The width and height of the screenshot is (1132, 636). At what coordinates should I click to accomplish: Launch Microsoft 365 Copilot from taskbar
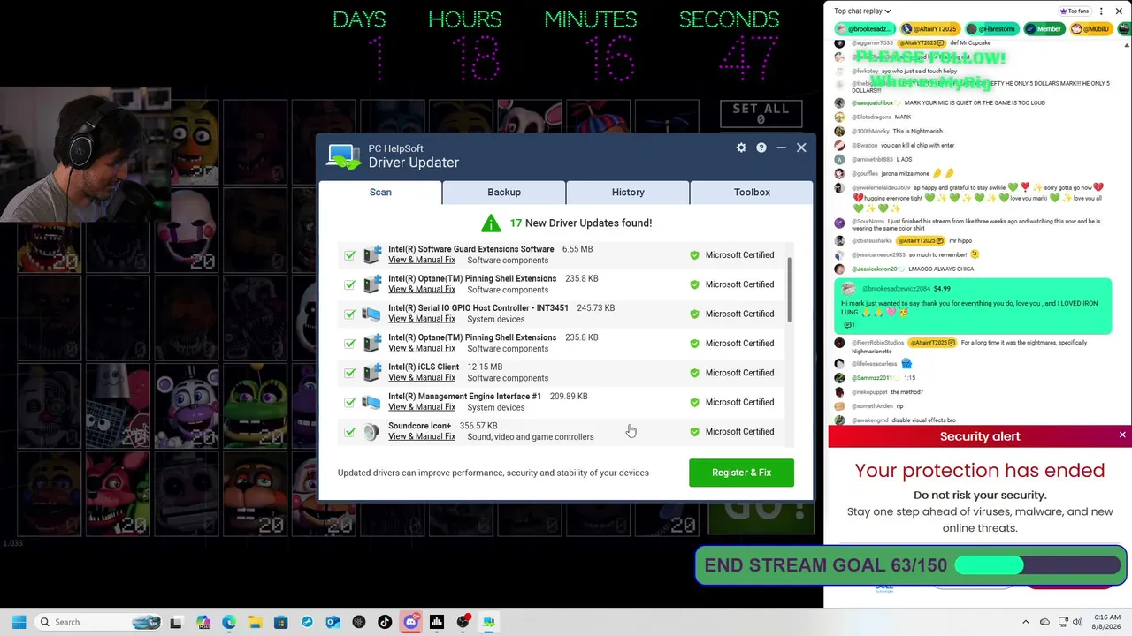[x=203, y=622]
